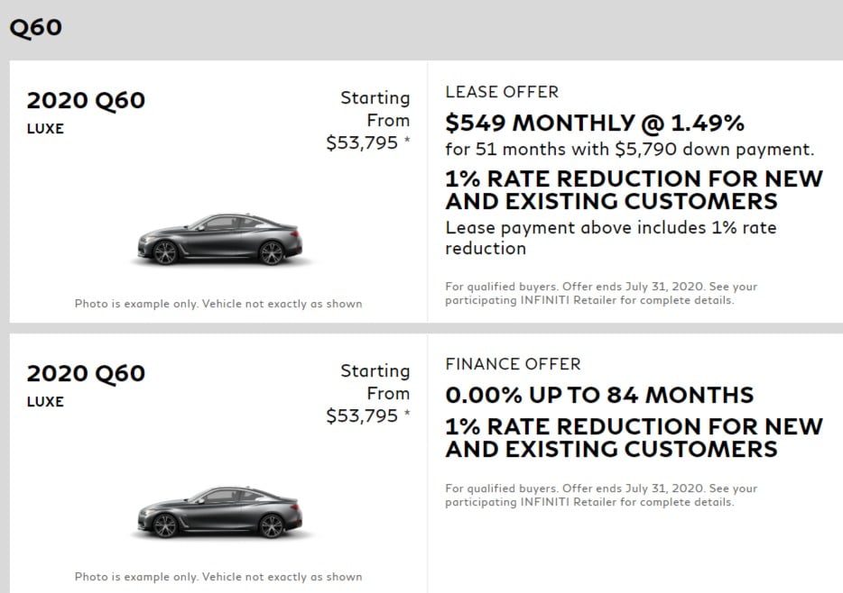Open the 2020 Q60 title in lease card
The width and height of the screenshot is (843, 593).
coord(86,100)
